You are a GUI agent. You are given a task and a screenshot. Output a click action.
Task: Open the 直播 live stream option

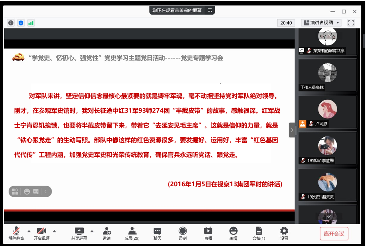tap(208, 233)
